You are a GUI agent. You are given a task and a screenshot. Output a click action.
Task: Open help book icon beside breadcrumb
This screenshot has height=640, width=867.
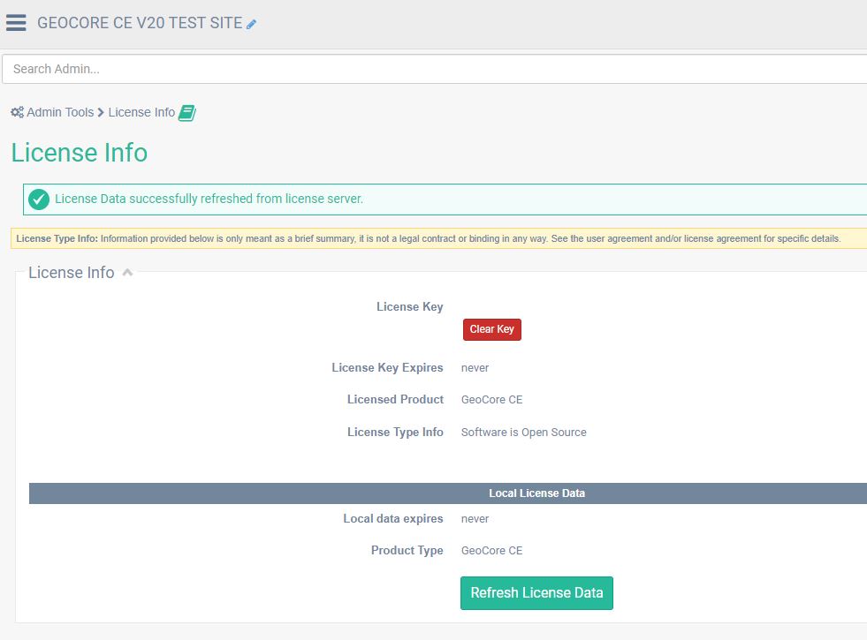(x=186, y=113)
